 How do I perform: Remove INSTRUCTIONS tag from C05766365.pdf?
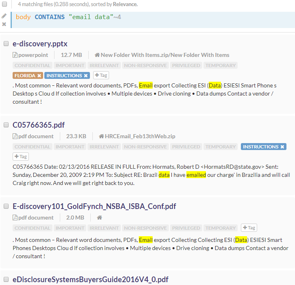[282, 147]
